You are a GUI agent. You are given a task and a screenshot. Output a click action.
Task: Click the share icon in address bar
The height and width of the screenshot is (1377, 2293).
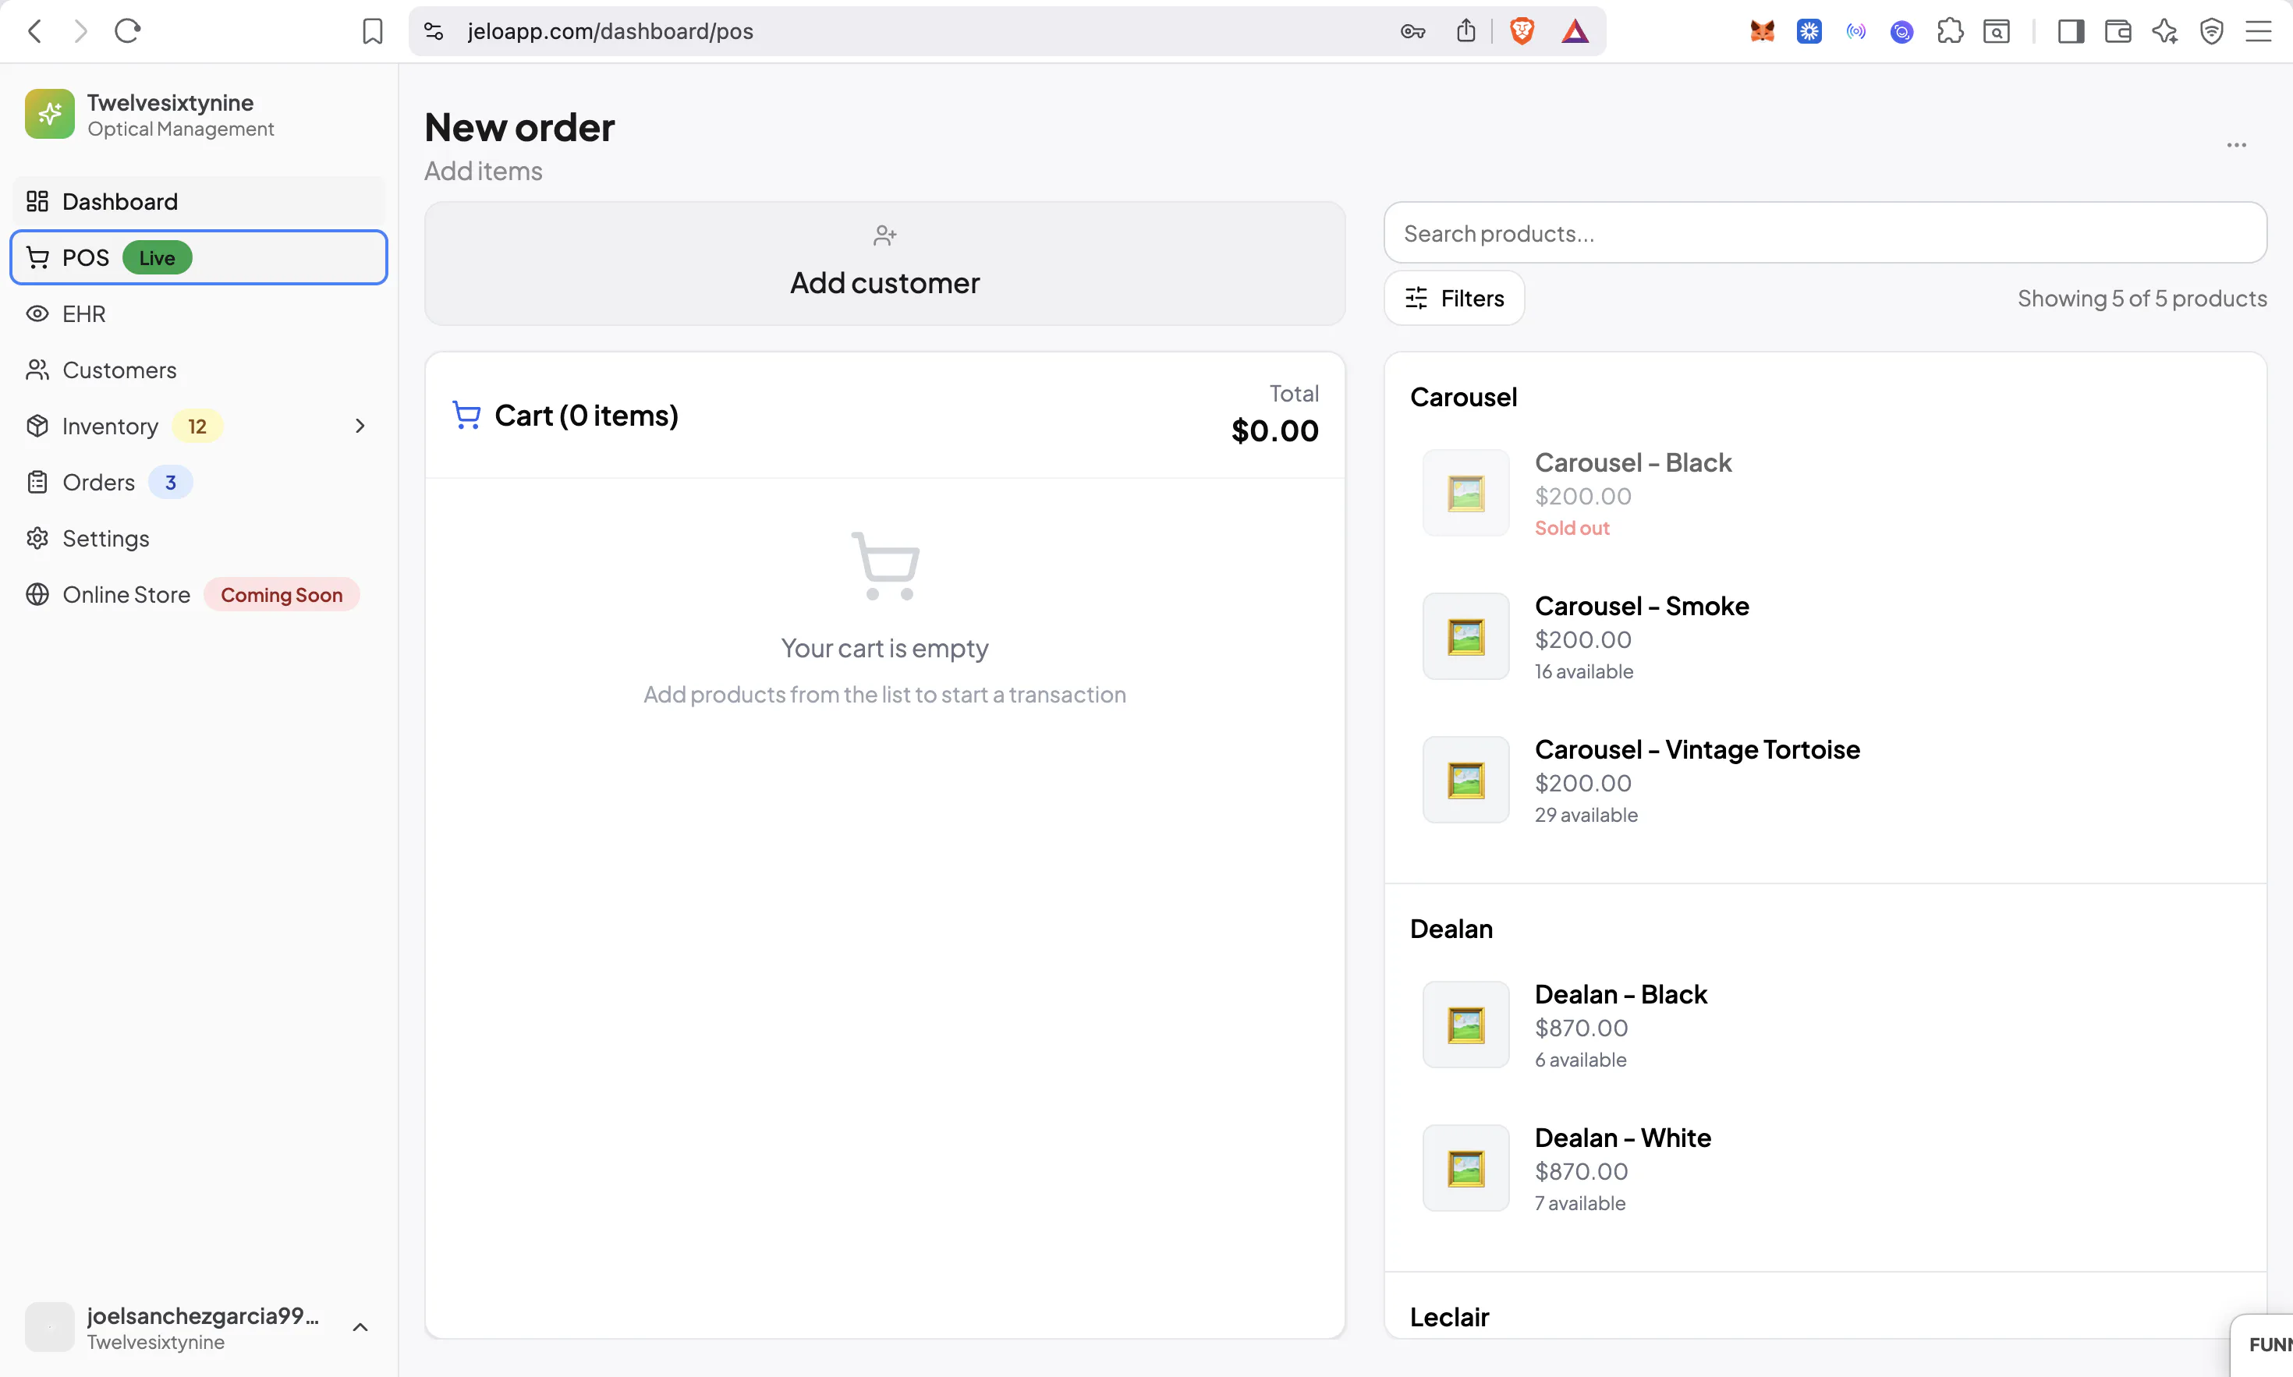(1466, 31)
